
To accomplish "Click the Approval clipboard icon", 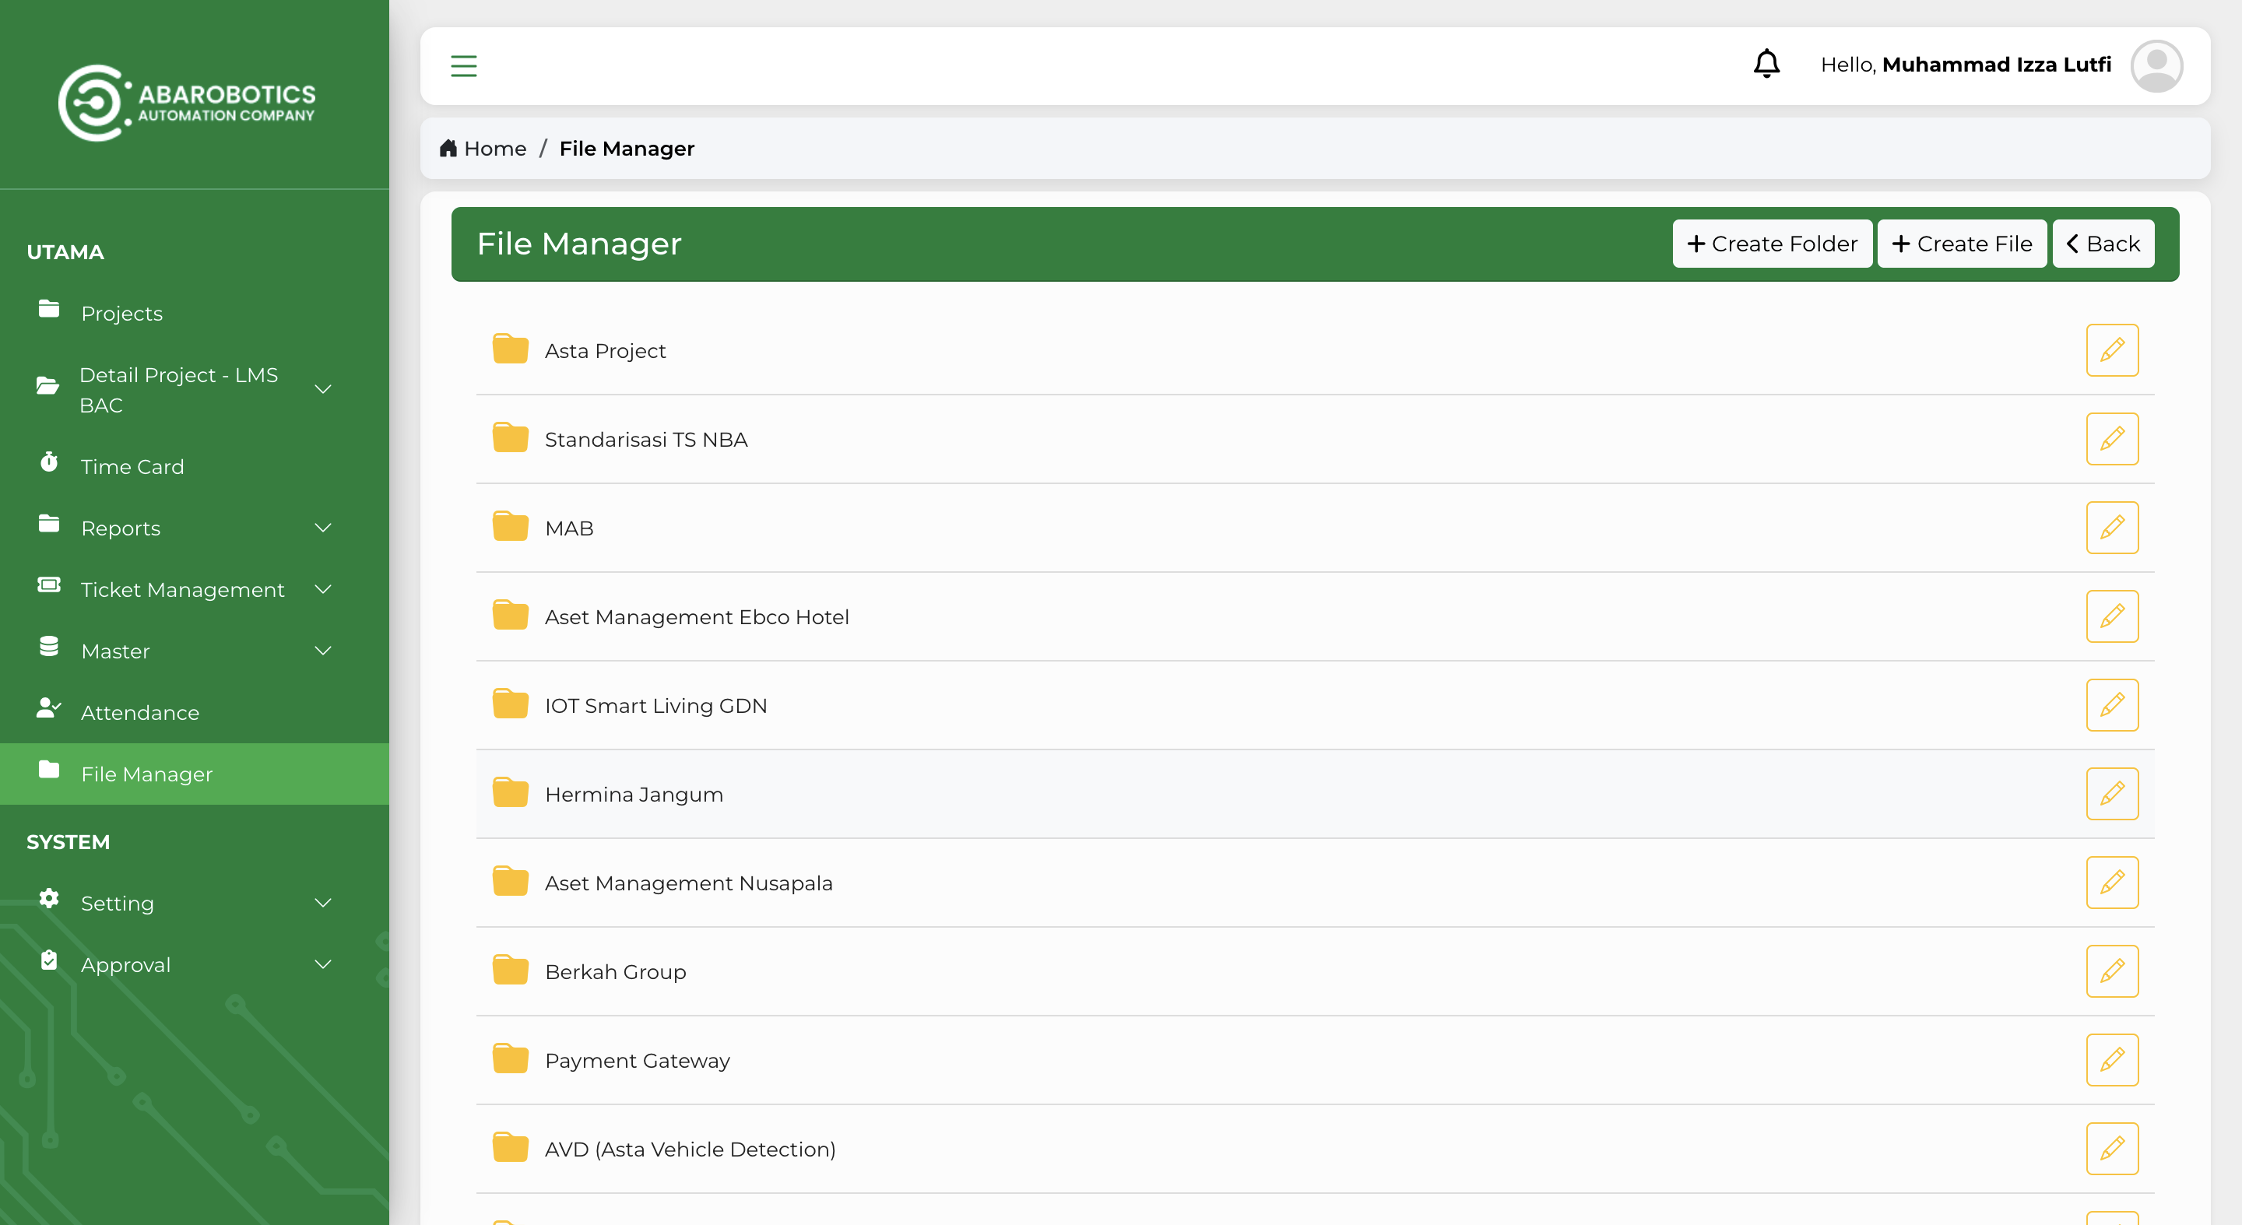I will click(x=49, y=960).
